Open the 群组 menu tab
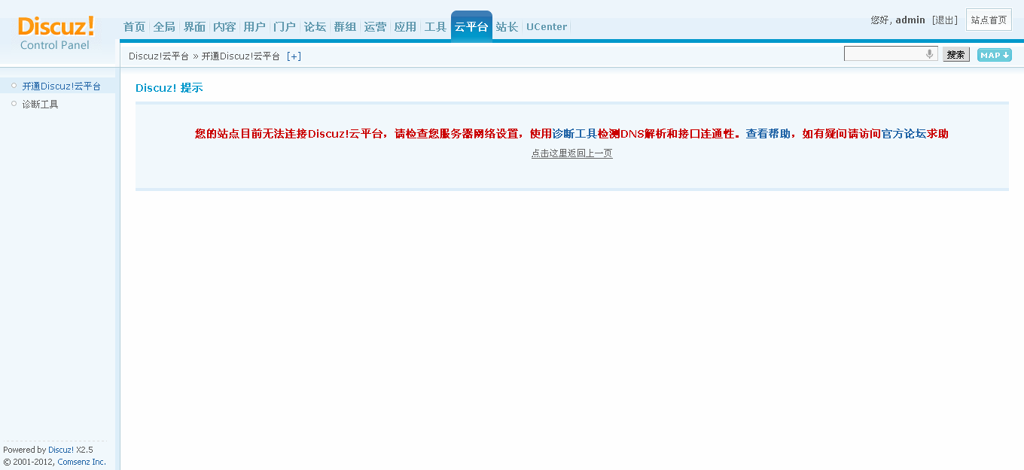 point(345,27)
